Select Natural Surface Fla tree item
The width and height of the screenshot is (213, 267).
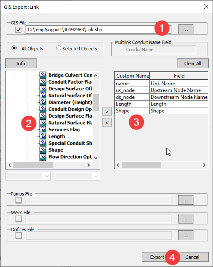[70, 123]
